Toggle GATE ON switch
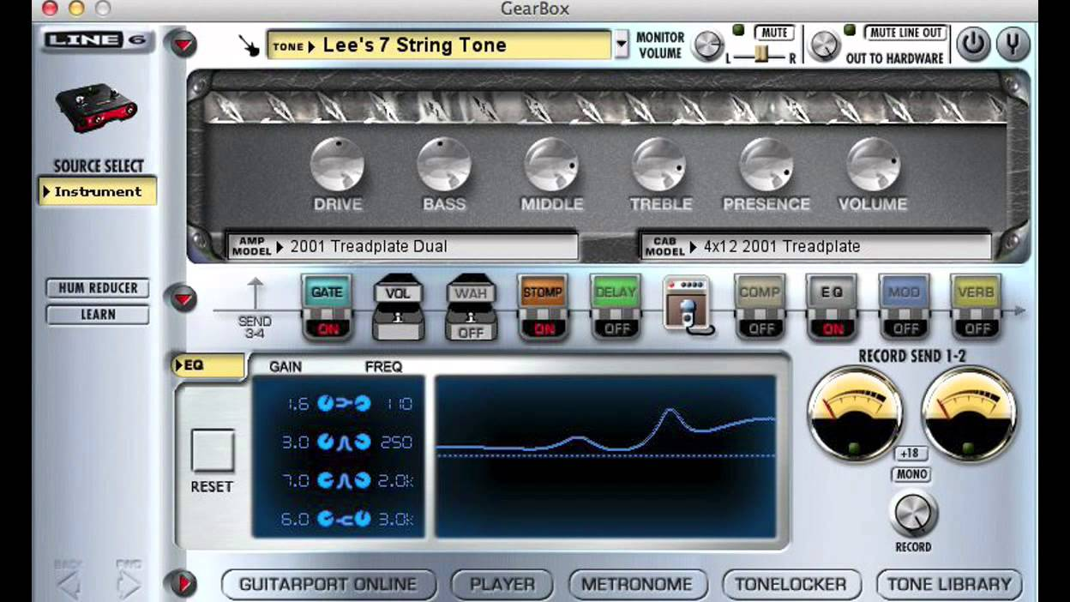This screenshot has width=1070, height=602. click(327, 328)
